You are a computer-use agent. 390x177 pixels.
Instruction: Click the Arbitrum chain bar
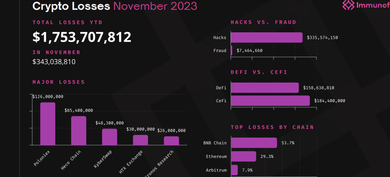234,170
